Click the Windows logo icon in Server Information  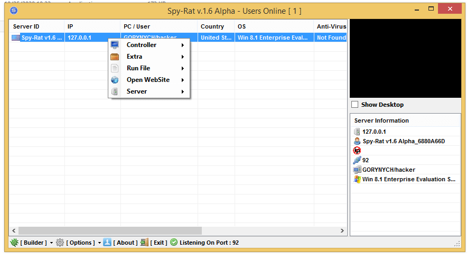357,179
